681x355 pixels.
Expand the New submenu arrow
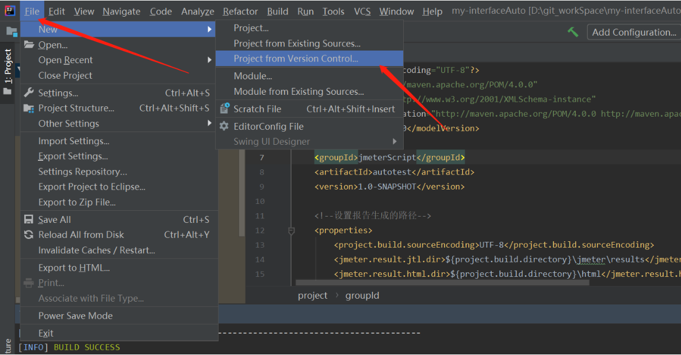209,29
